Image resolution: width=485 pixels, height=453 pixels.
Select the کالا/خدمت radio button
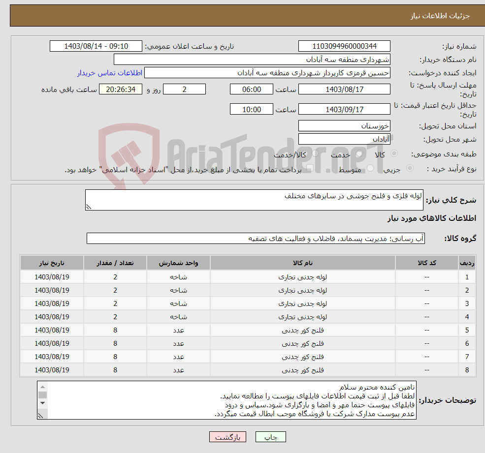[315, 153]
